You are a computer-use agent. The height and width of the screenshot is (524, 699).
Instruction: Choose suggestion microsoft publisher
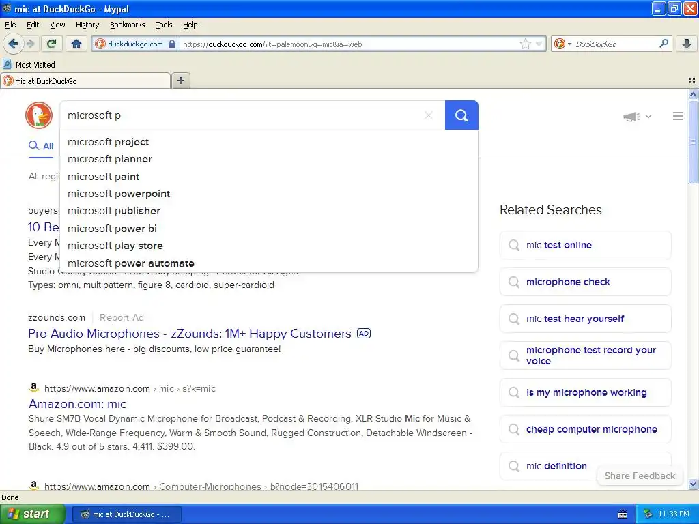click(x=269, y=211)
